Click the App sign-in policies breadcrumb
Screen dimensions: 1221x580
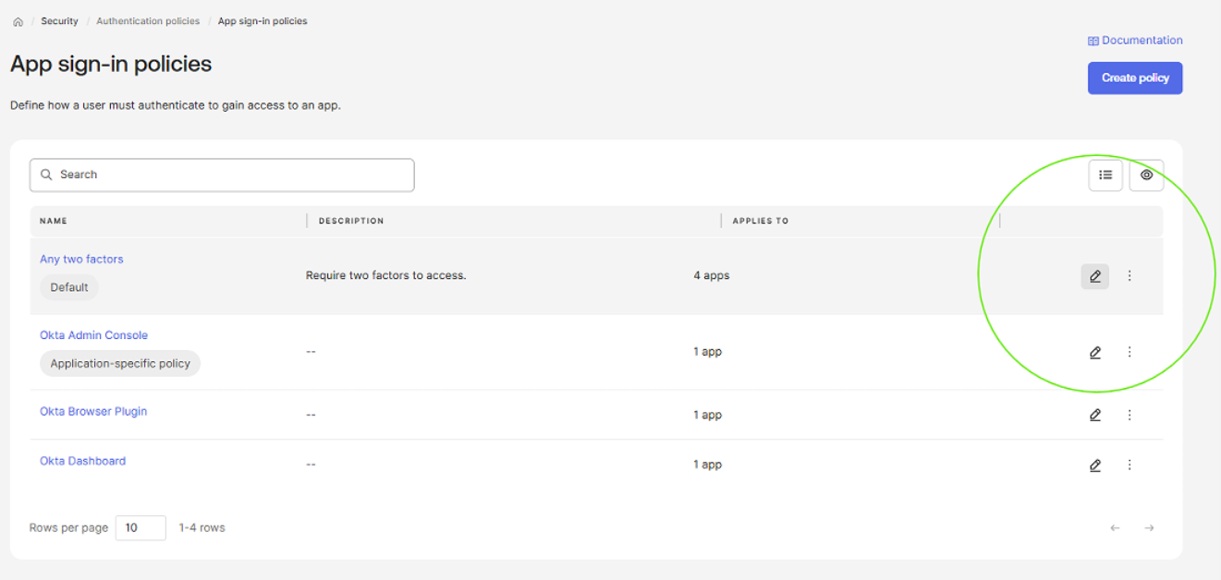point(263,21)
